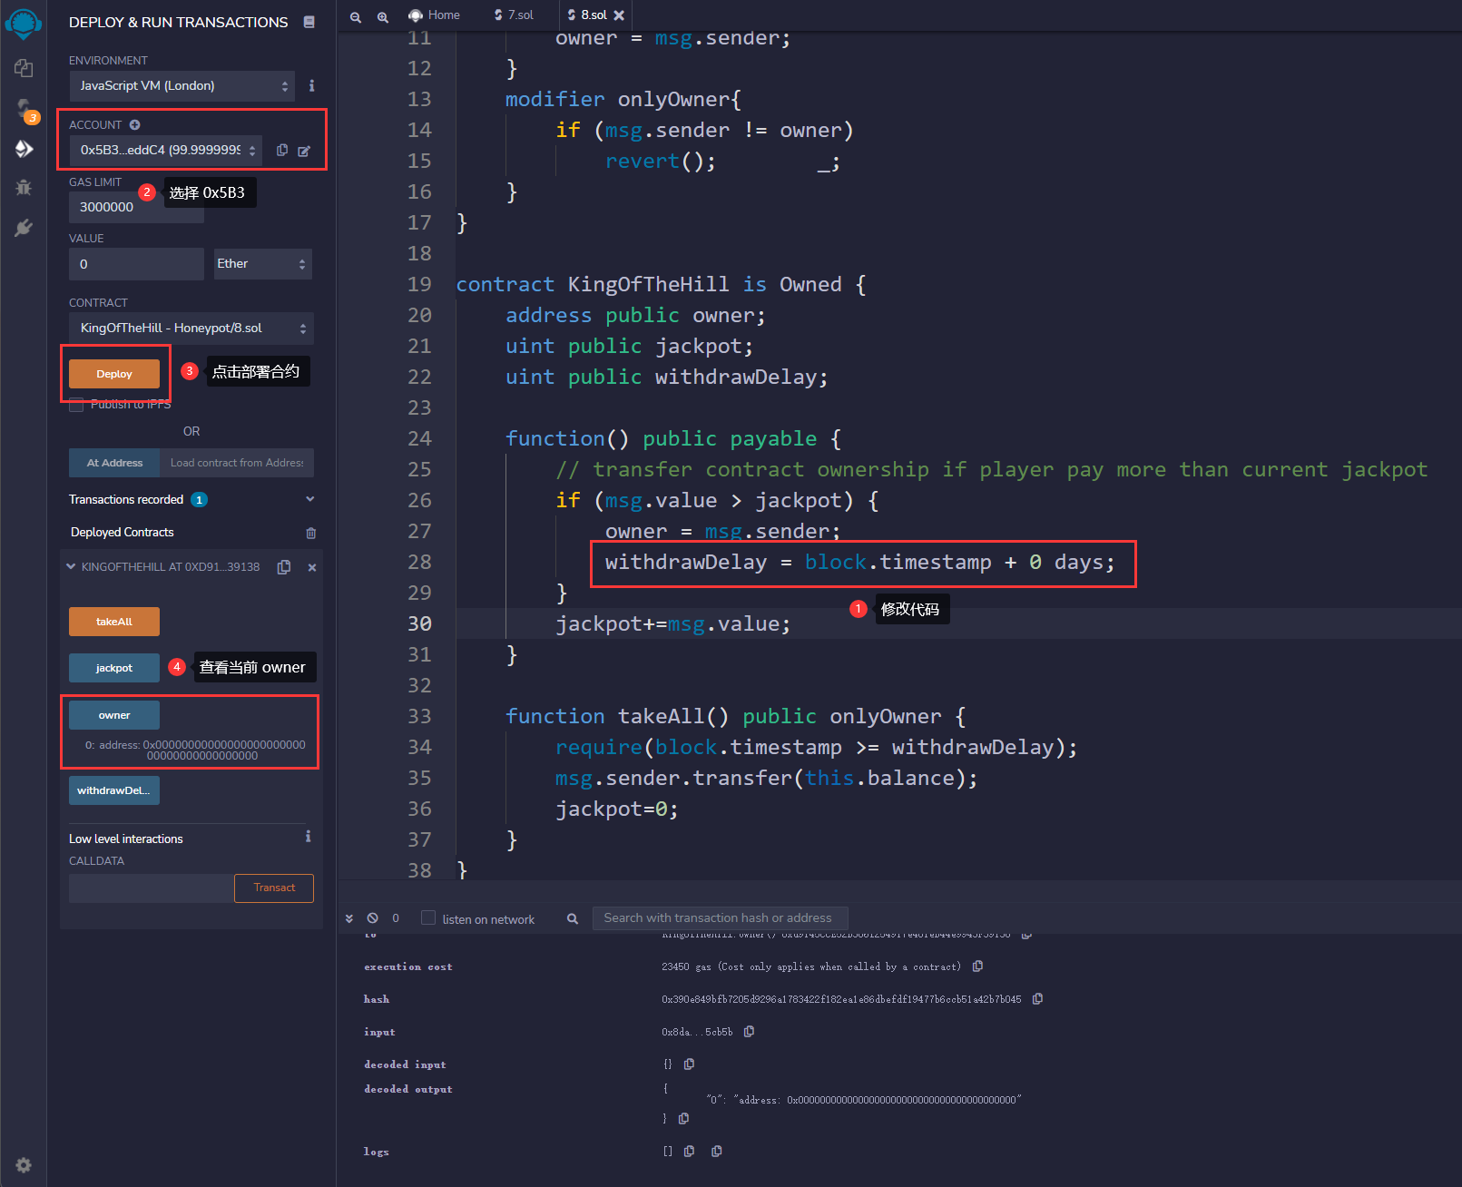The width and height of the screenshot is (1462, 1187).
Task: Click line number 30 in gutter
Action: tap(419, 623)
